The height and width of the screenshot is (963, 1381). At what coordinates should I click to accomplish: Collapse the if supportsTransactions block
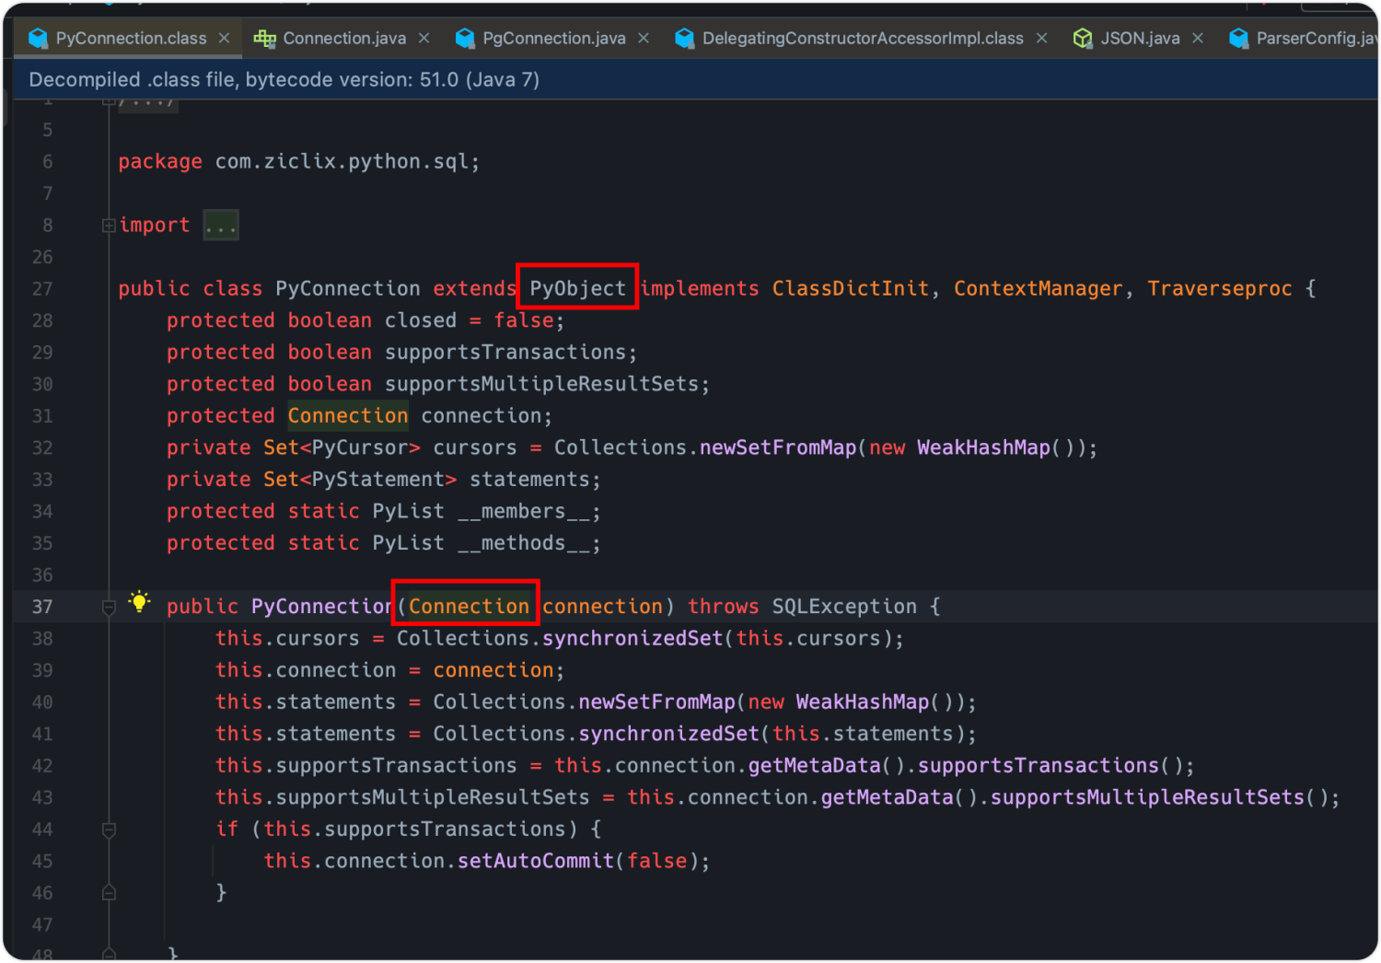[x=109, y=830]
